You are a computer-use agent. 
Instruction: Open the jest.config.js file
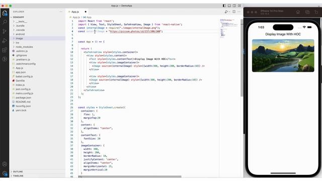pyautogui.click(x=23, y=89)
